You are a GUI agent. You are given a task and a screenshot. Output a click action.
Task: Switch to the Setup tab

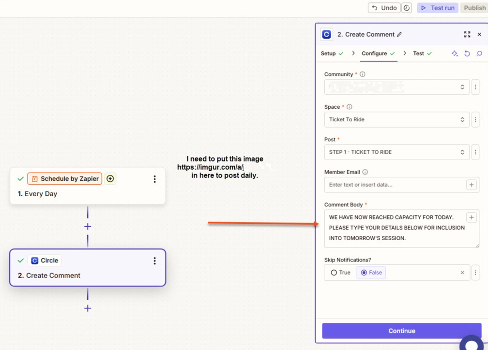328,54
